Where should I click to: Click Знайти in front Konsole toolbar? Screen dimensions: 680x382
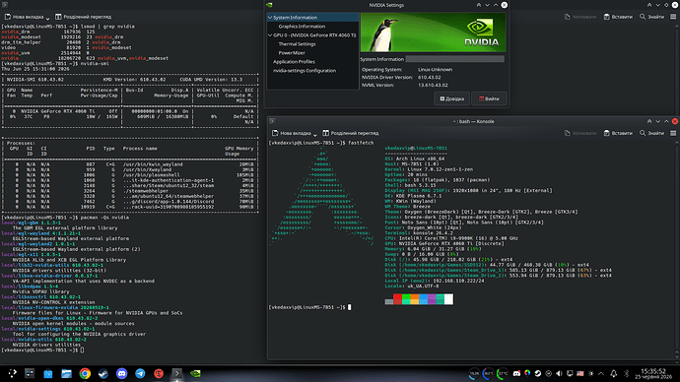(x=651, y=133)
